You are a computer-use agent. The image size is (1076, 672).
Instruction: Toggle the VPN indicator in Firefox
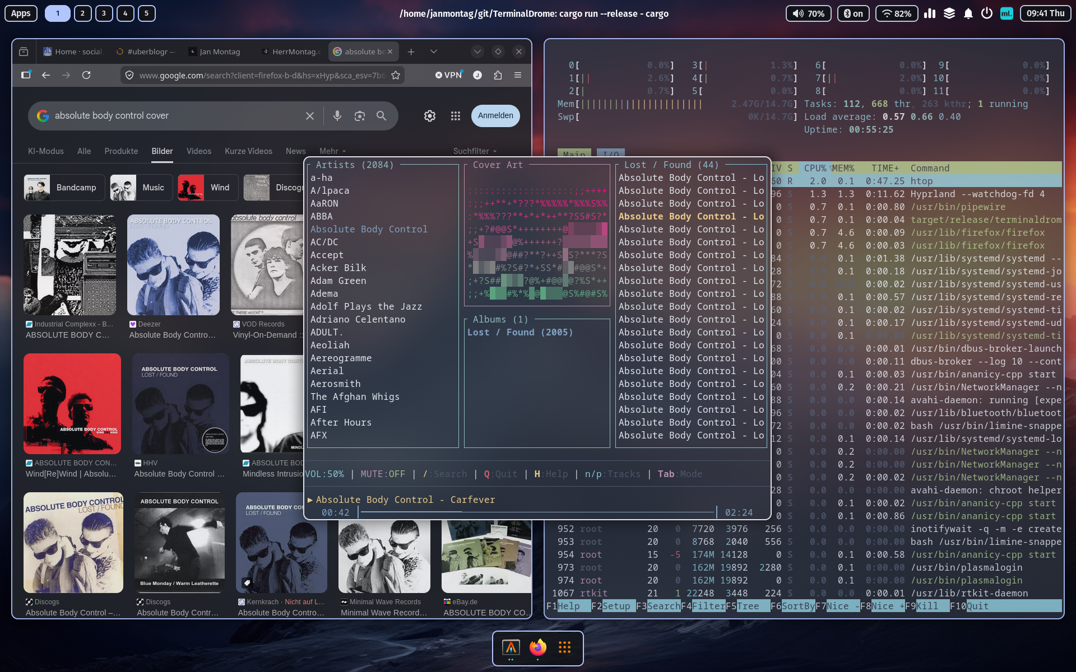pos(448,75)
